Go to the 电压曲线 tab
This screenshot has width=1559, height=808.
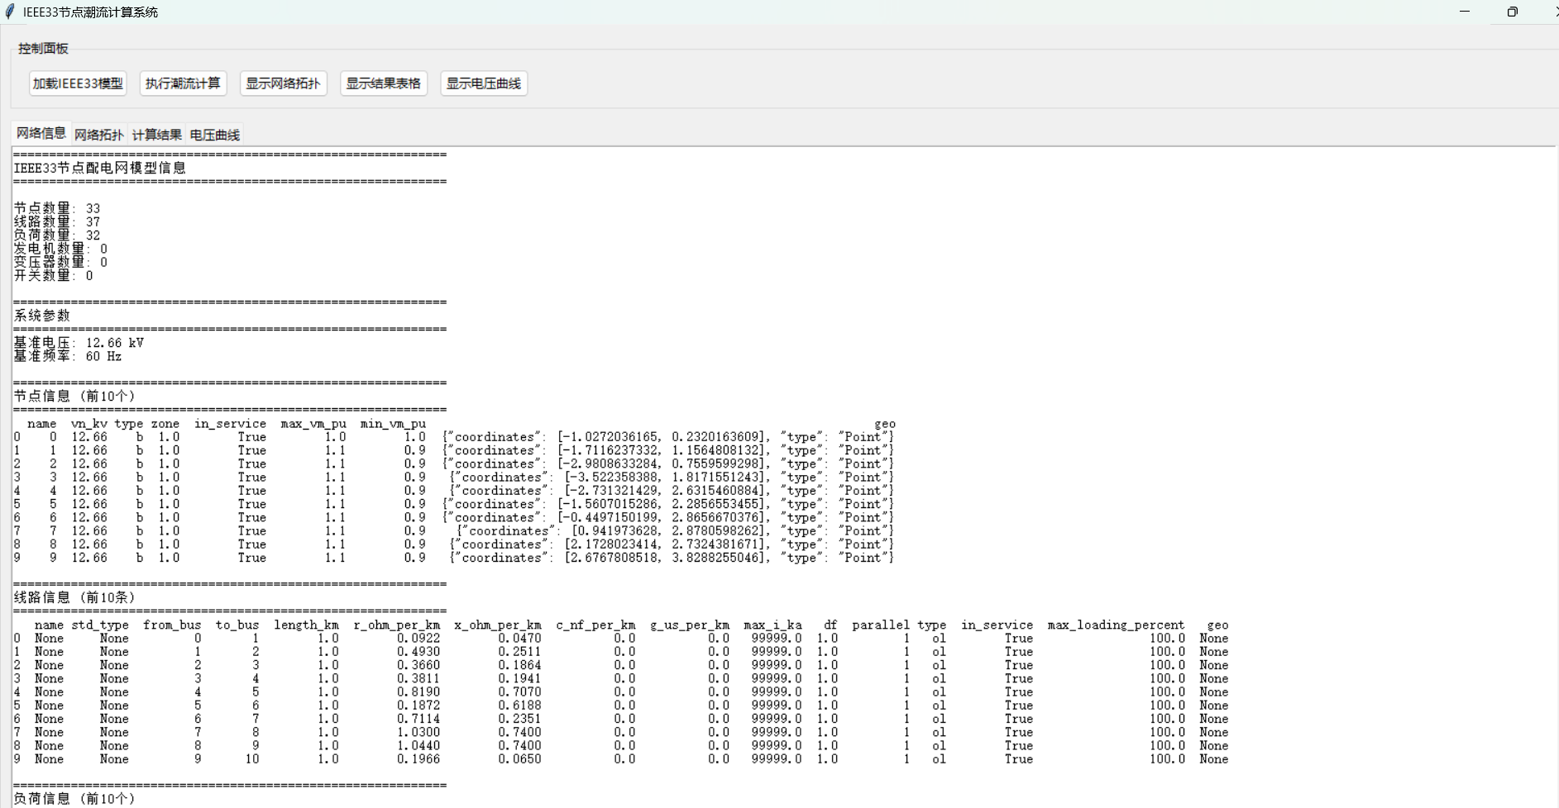(215, 135)
